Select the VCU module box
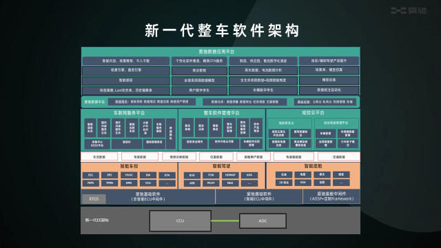 (148, 183)
